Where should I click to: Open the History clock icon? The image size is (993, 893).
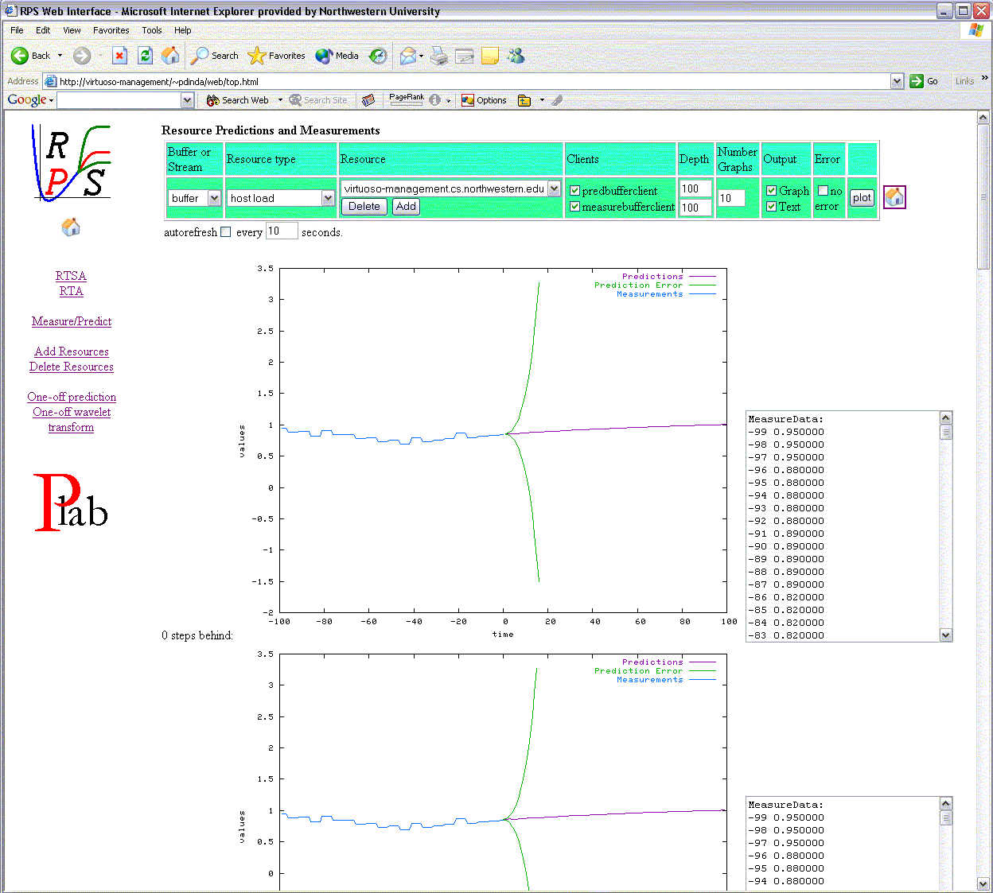pyautogui.click(x=379, y=56)
